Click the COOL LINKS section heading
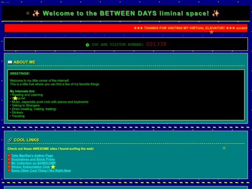The width and height of the screenshot is (252, 189). tap(26, 140)
